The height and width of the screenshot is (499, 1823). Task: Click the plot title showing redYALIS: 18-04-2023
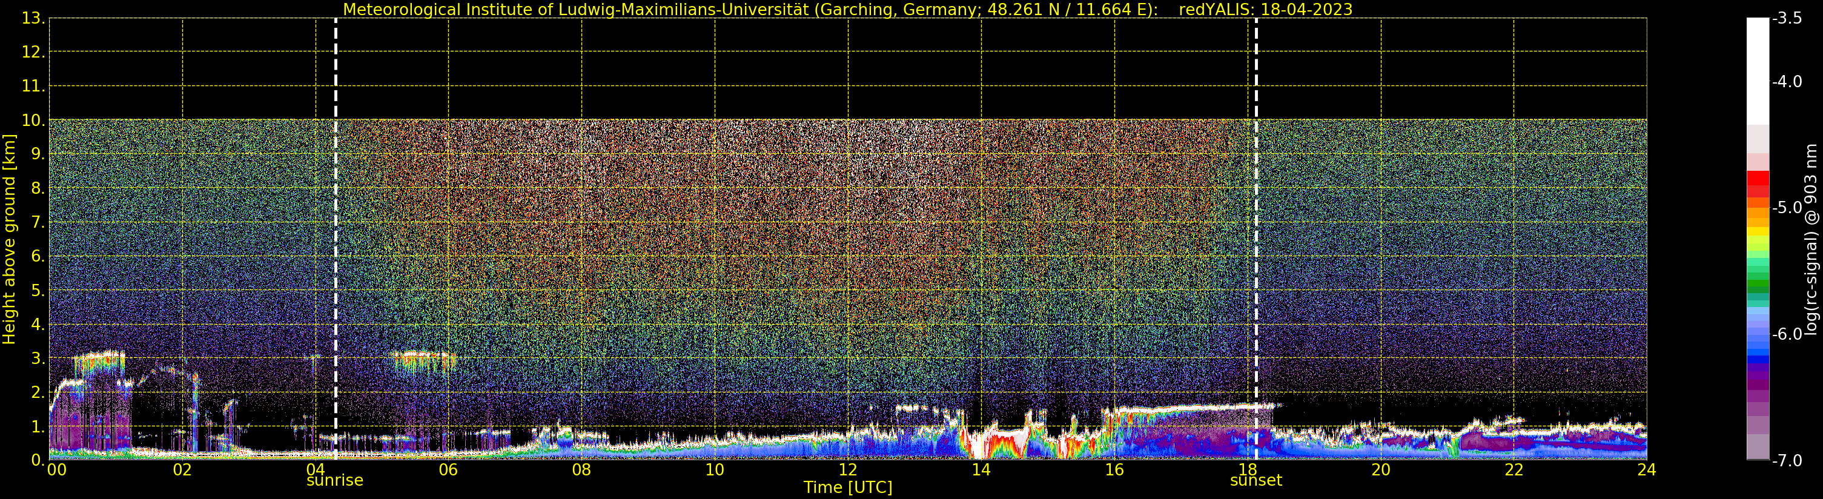click(x=1265, y=9)
